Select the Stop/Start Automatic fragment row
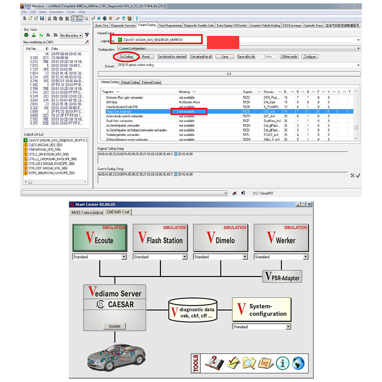 [x=227, y=112]
